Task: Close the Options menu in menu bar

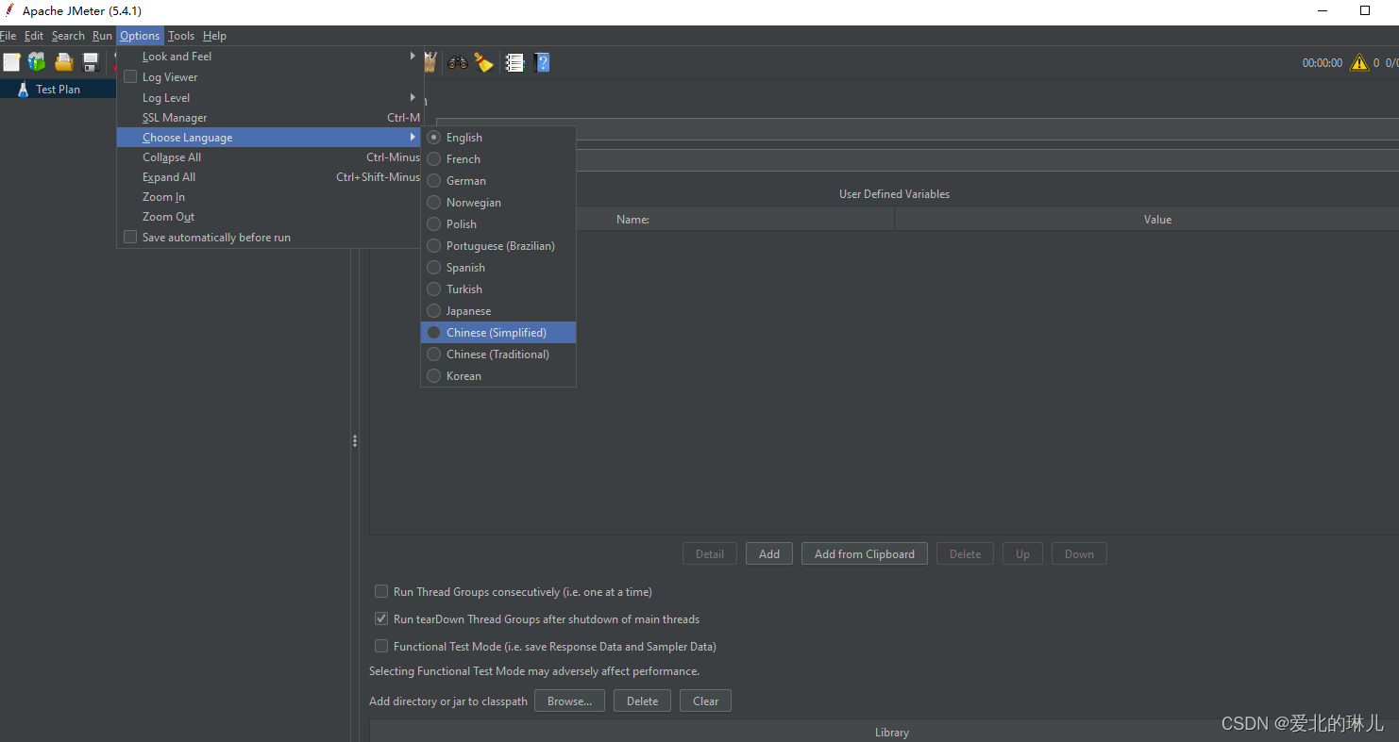Action: (x=140, y=36)
